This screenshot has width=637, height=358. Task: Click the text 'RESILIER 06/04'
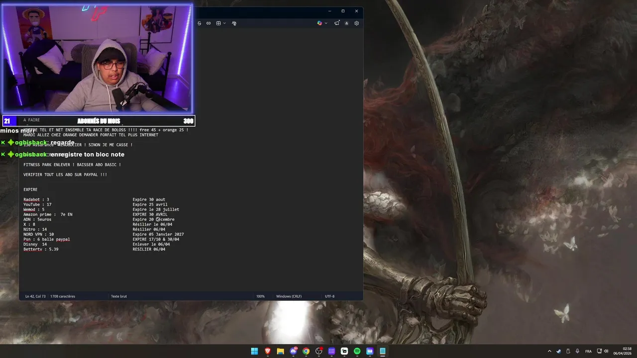[x=149, y=249]
